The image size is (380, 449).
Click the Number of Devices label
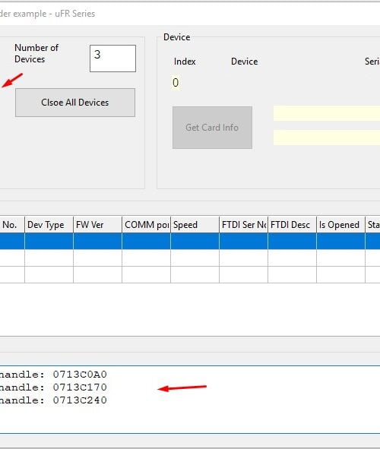[36, 53]
